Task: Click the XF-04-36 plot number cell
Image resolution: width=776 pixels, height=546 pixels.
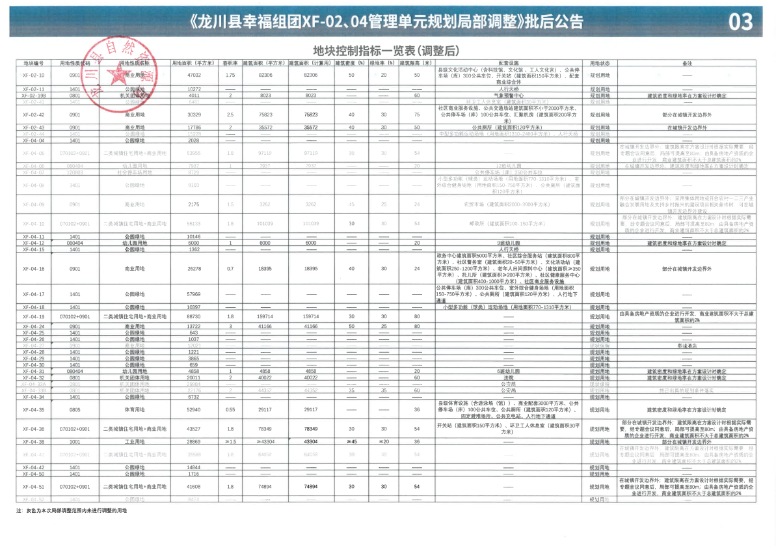Action: click(34, 429)
